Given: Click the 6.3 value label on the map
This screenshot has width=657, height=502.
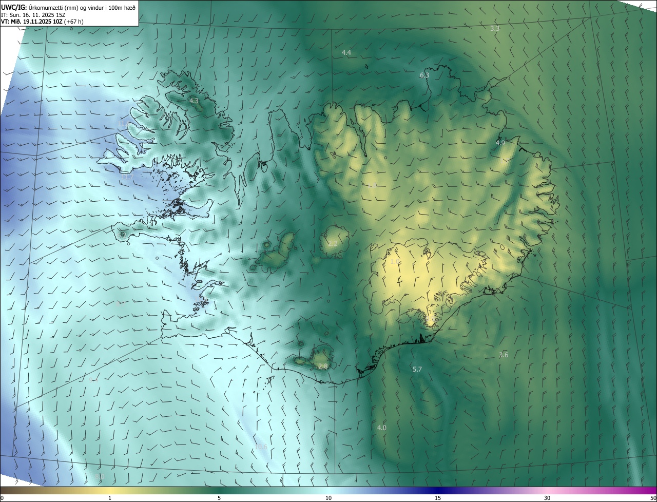Looking at the screenshot, I should tap(424, 75).
